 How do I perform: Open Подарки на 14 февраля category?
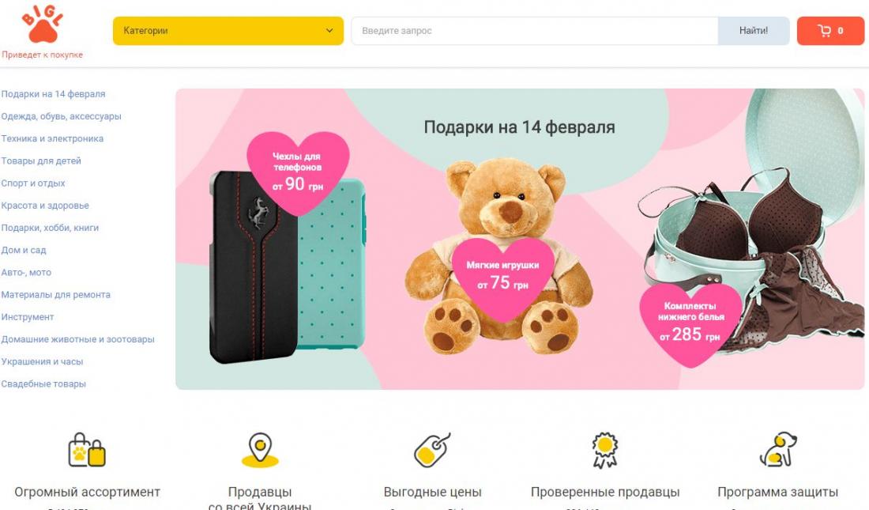tap(53, 94)
